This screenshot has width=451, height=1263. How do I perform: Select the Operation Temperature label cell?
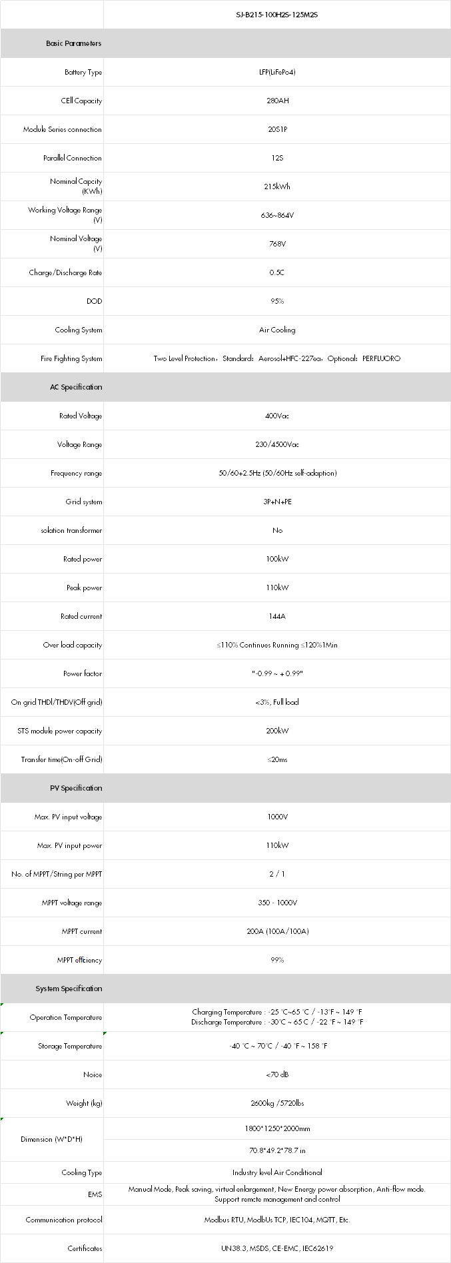52,1017
